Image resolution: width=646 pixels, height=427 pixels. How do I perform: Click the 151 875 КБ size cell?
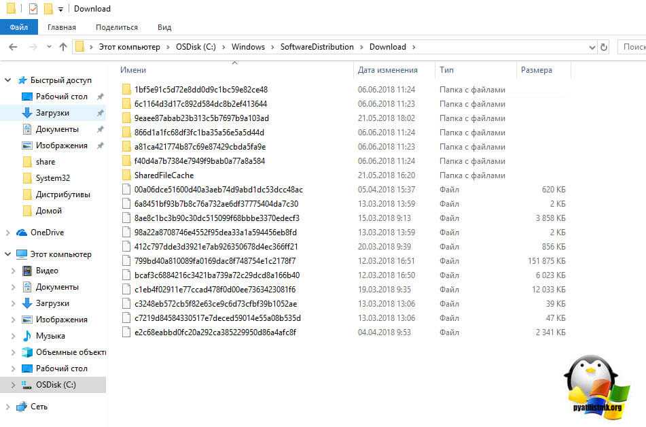[x=546, y=261]
